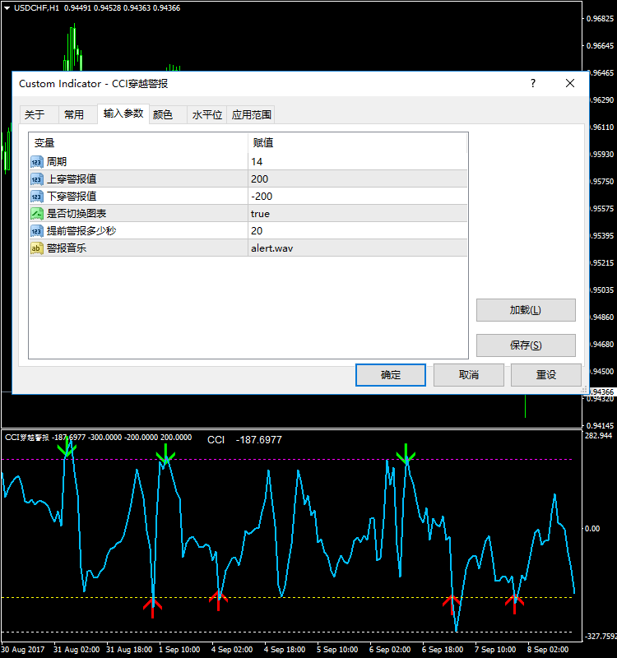Select the 上穿警报值 variable label
Image resolution: width=617 pixels, height=658 pixels.
pyautogui.click(x=72, y=179)
